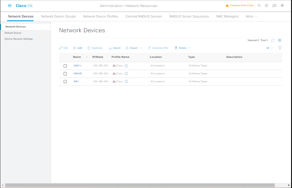Image resolution: width=292 pixels, height=188 pixels.
Task: Click the Profile Name column header
Action: pos(120,57)
